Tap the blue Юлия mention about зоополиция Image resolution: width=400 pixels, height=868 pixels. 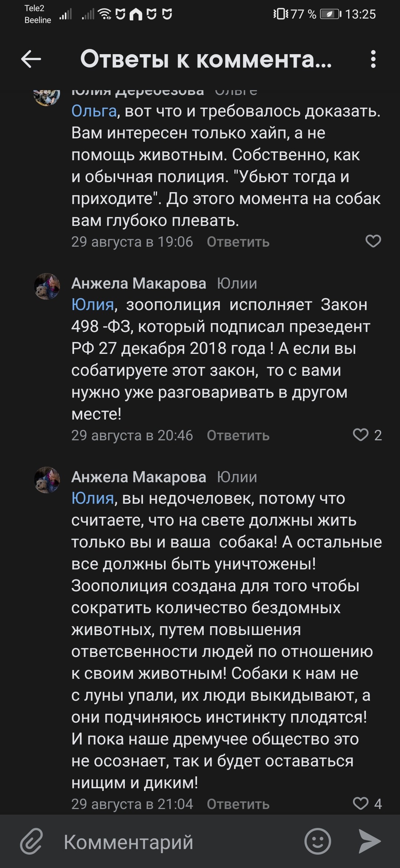click(93, 305)
